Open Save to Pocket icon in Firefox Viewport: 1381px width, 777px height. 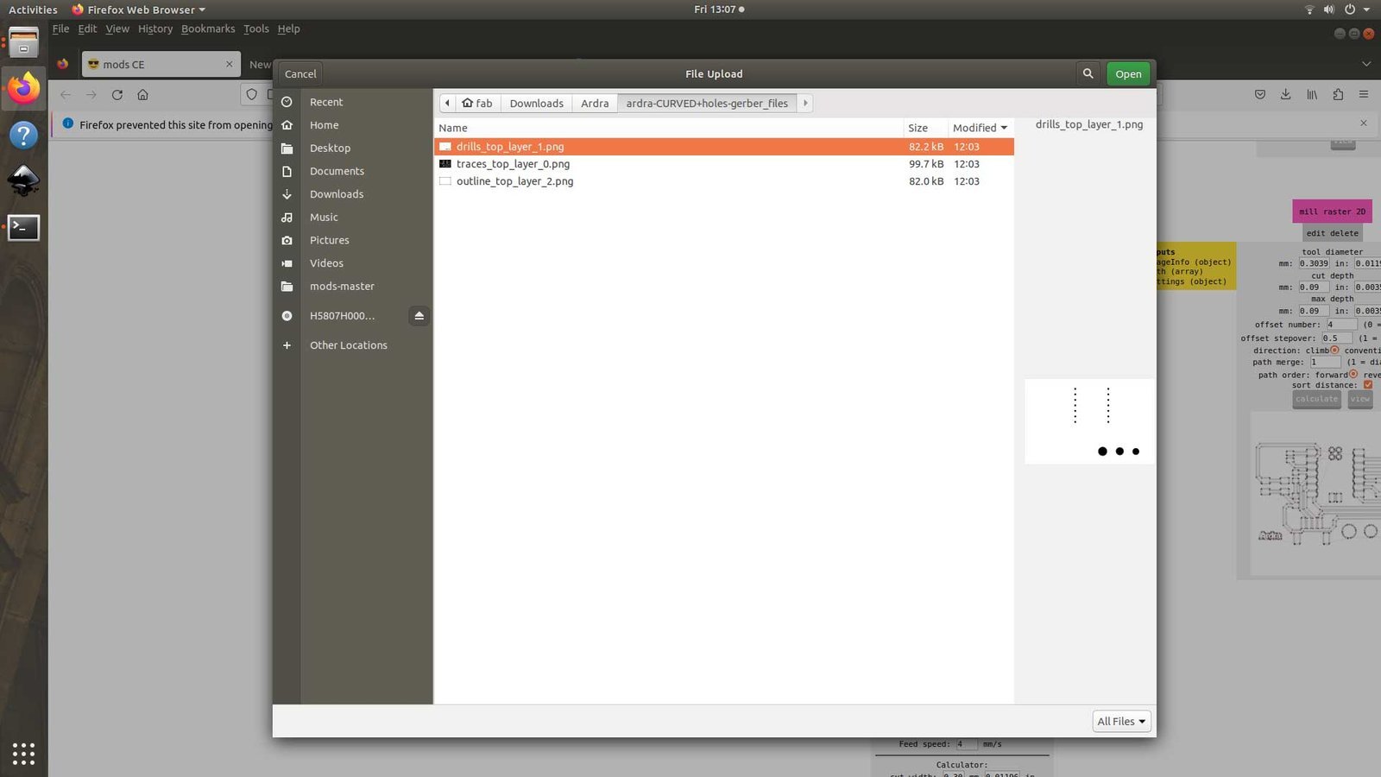tap(1260, 95)
